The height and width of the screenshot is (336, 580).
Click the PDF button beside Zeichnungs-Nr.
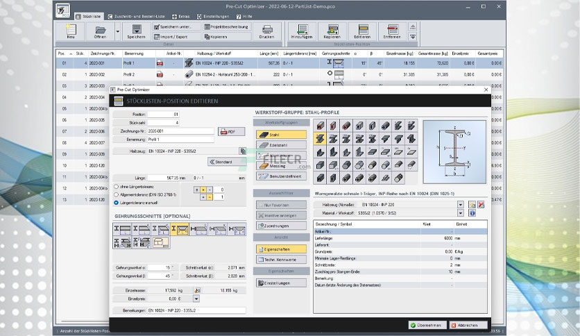(x=231, y=131)
